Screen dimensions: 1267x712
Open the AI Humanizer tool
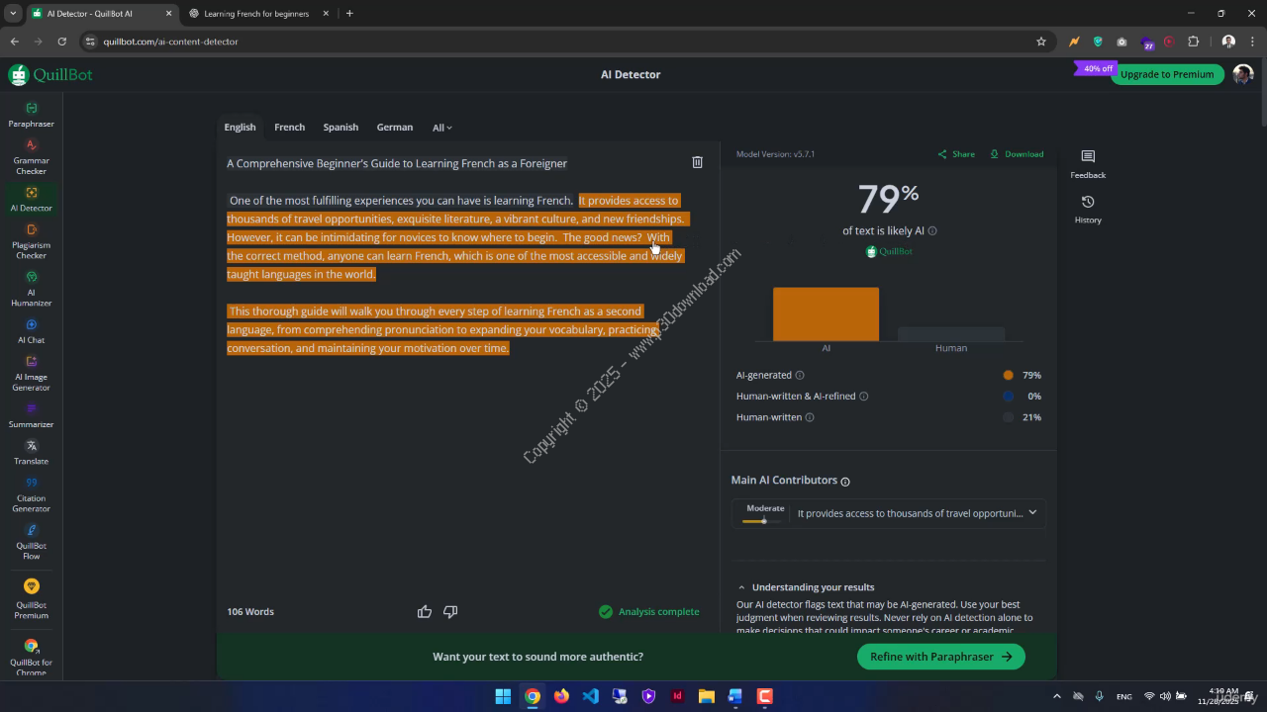31,288
